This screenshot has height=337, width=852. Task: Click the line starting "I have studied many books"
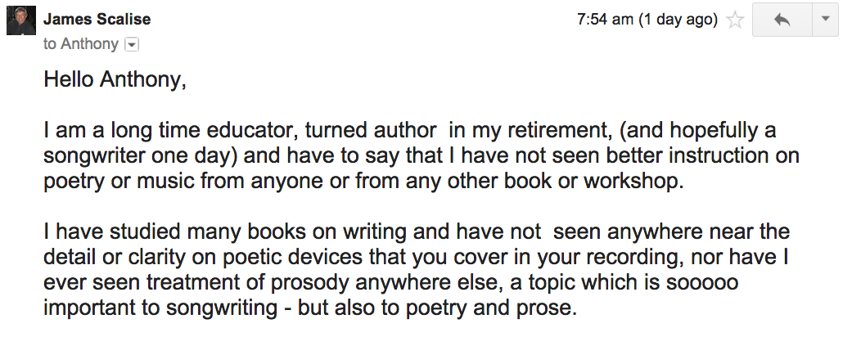(x=416, y=231)
